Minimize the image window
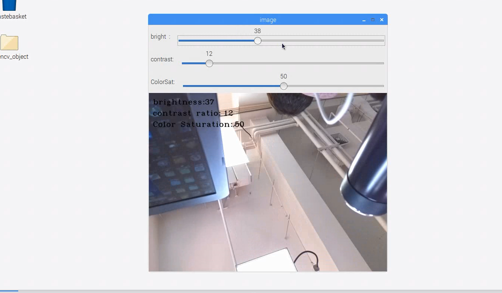Image resolution: width=502 pixels, height=293 pixels. point(364,20)
